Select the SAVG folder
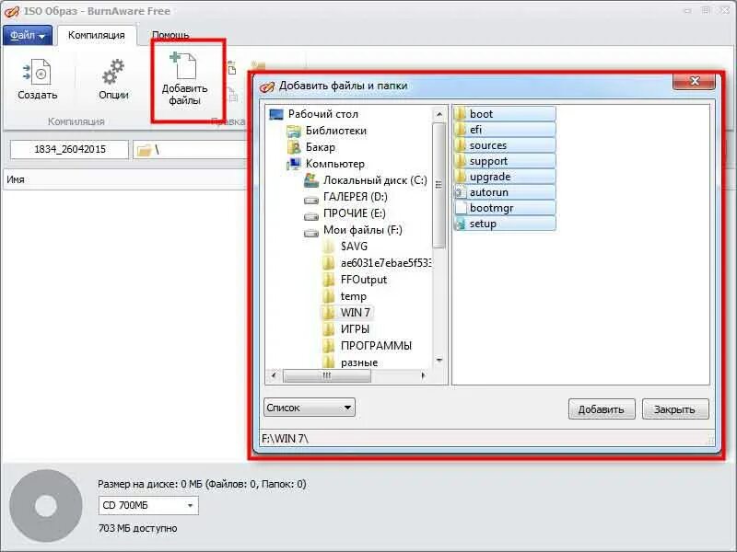Screen dimensions: 737x552 tap(345, 247)
